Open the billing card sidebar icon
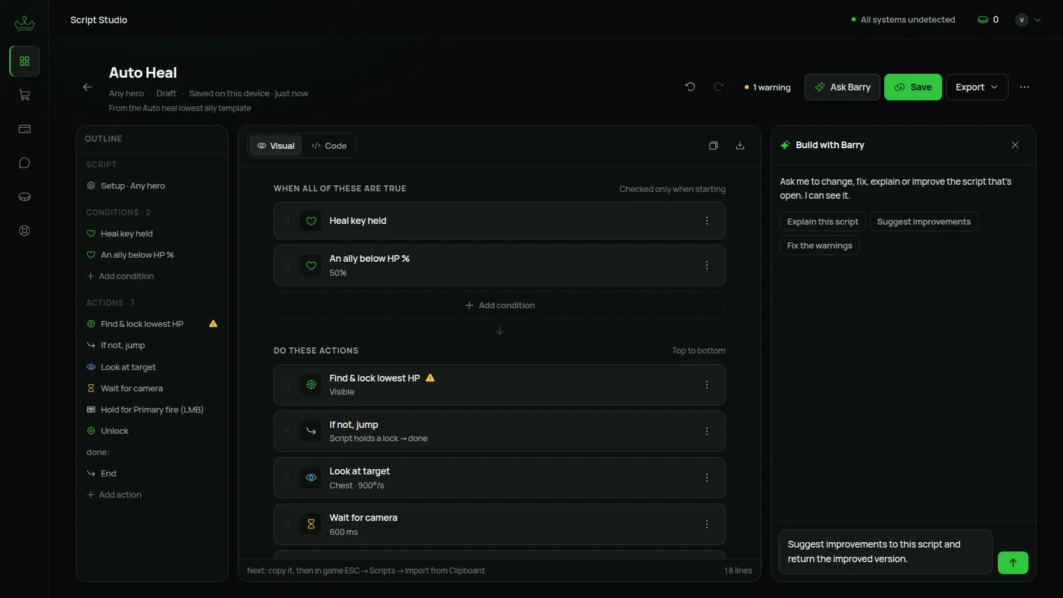Viewport: 1063px width, 598px height. [x=25, y=129]
